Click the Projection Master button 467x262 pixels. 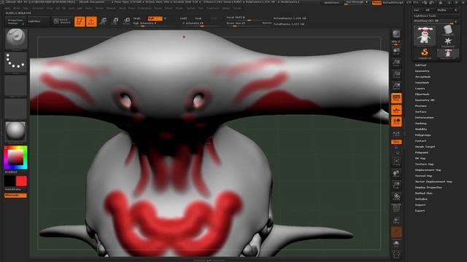15,21
